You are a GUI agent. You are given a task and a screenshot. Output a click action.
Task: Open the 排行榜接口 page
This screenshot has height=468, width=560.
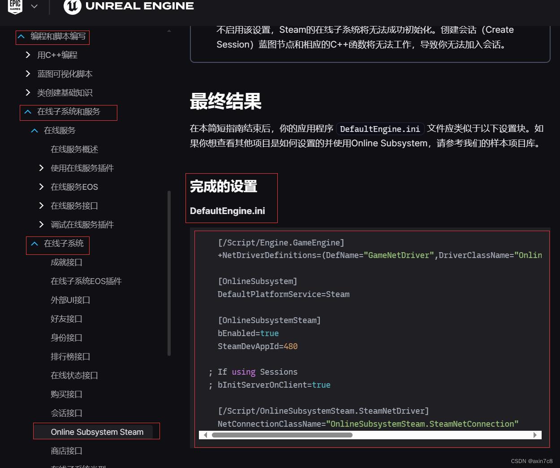coord(70,357)
